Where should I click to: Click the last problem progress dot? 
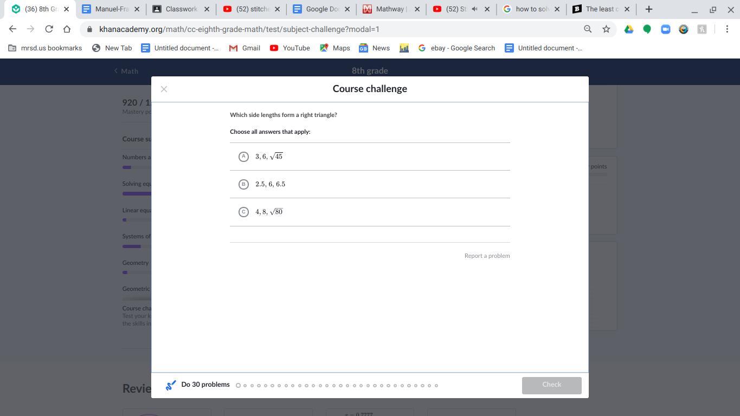[x=436, y=386]
